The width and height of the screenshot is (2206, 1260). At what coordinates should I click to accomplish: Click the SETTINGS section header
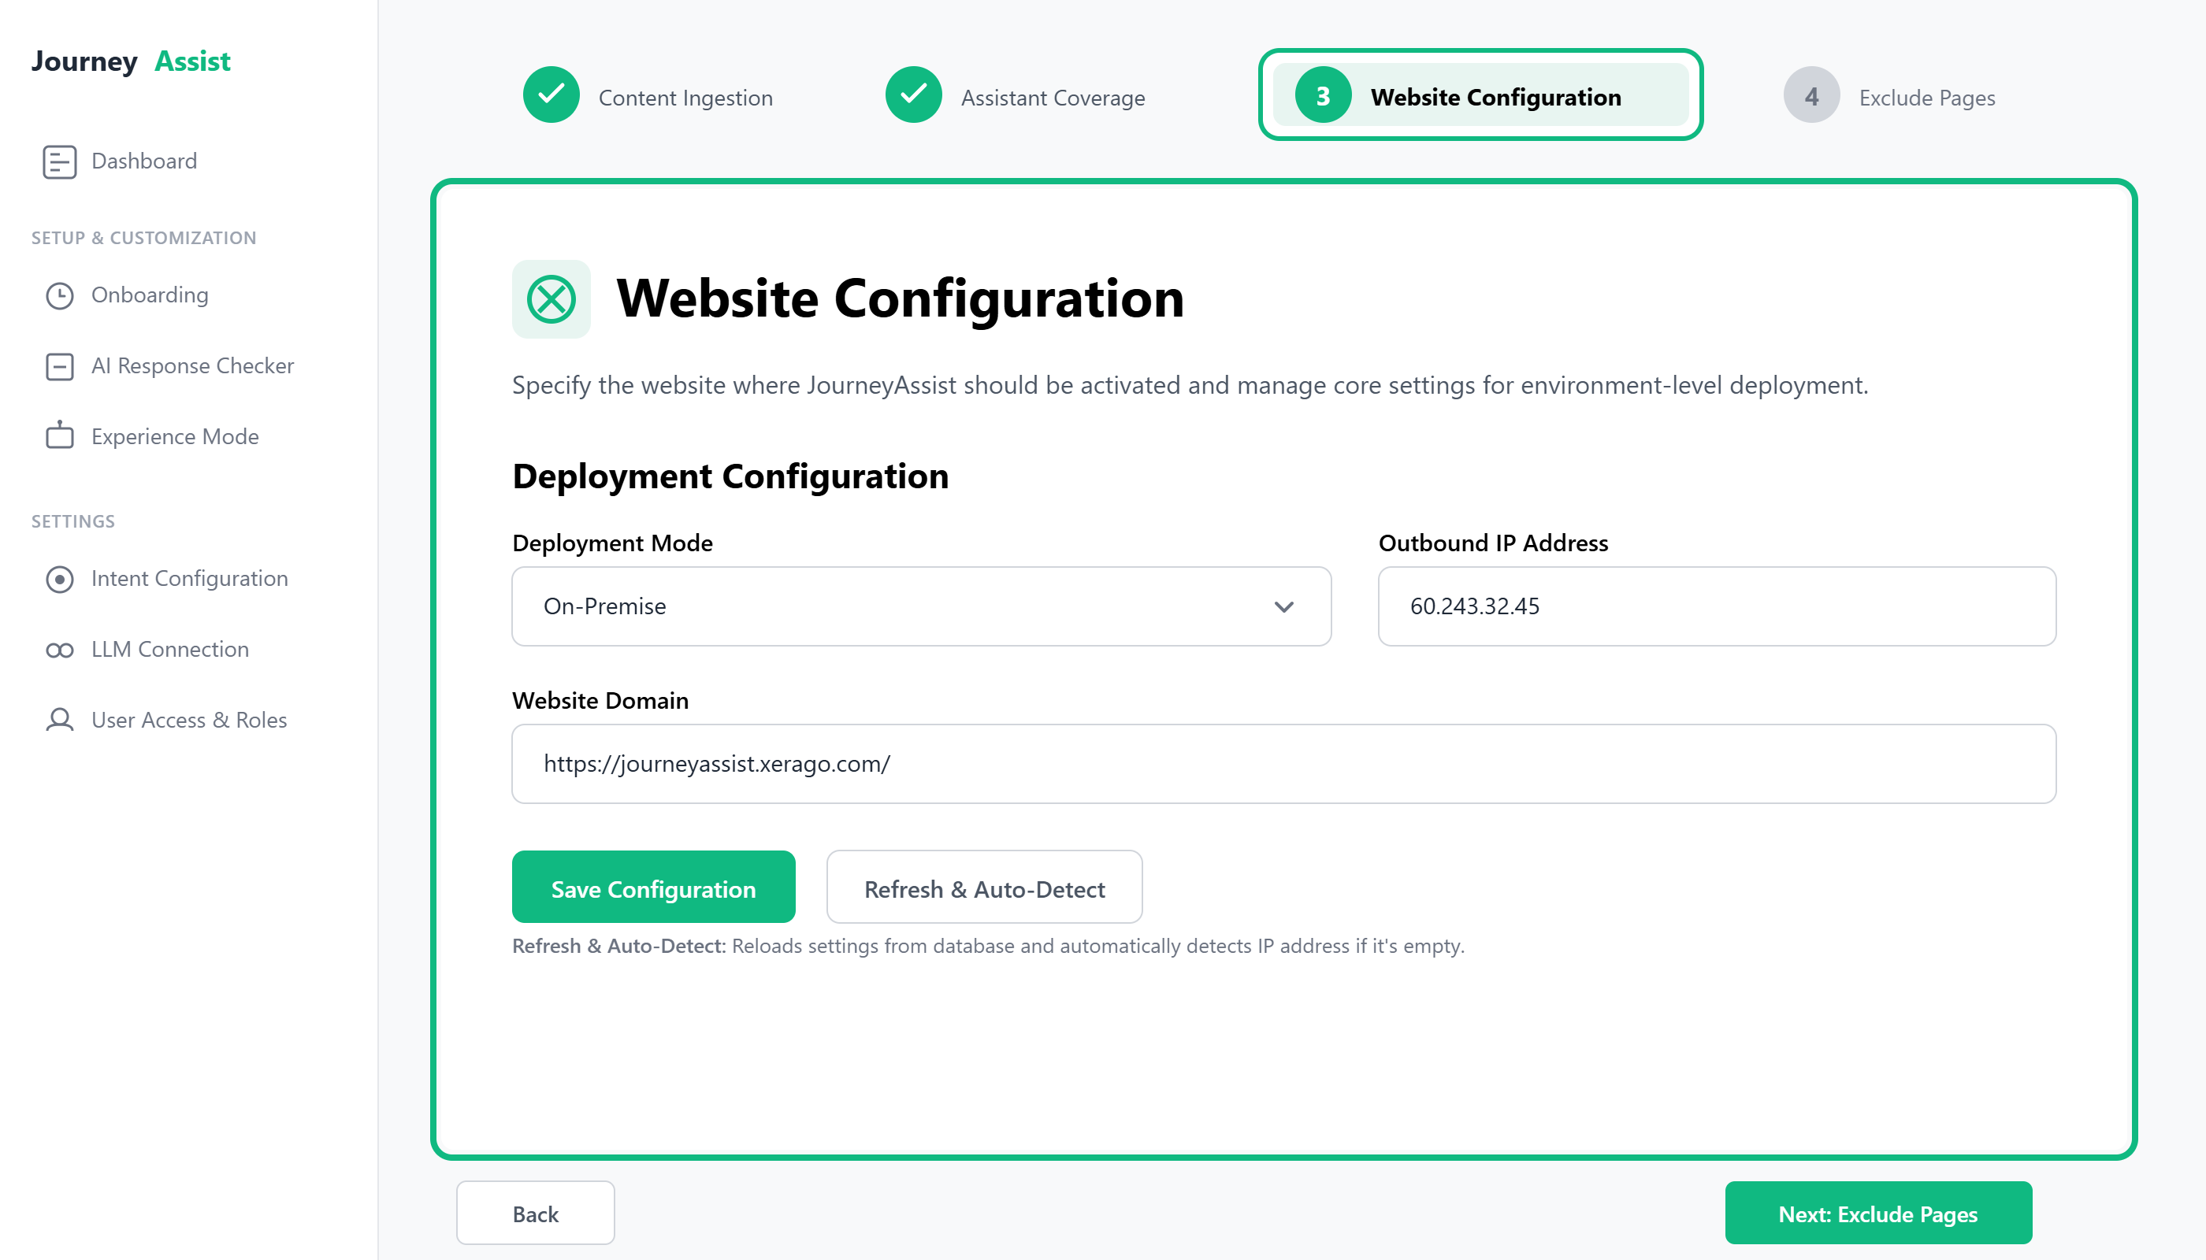pos(72,522)
